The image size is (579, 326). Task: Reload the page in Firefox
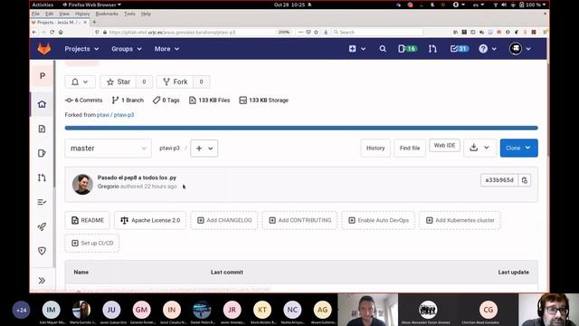point(52,33)
